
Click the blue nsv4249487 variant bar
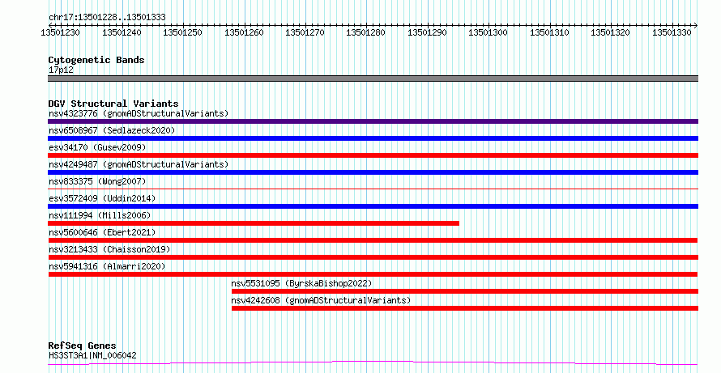pos(373,172)
